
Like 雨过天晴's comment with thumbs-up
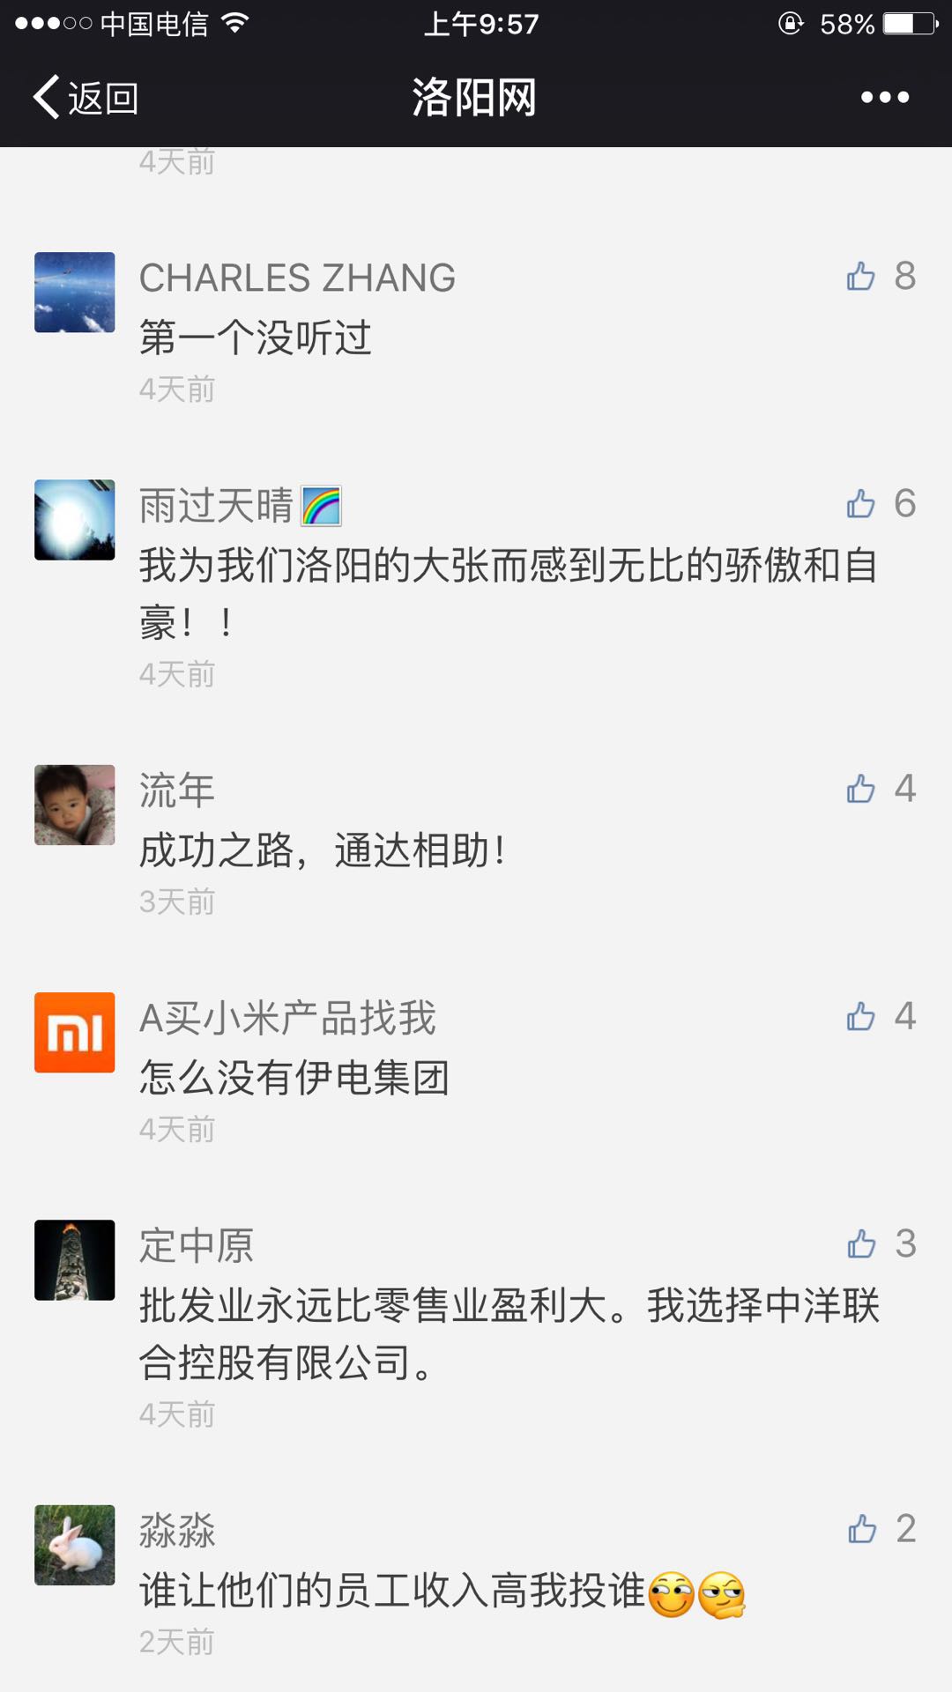click(861, 504)
